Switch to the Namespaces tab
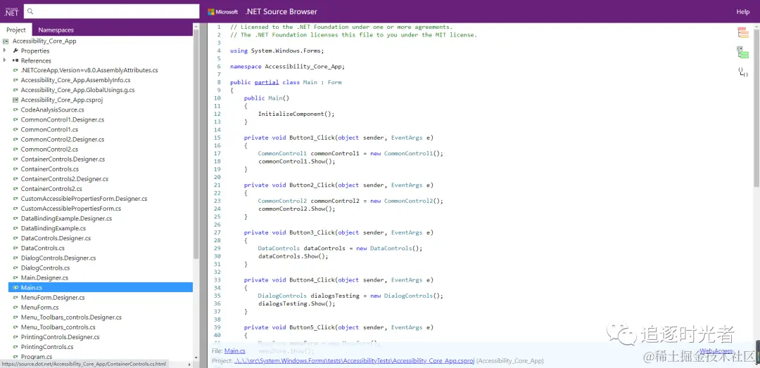The image size is (760, 368). [56, 29]
